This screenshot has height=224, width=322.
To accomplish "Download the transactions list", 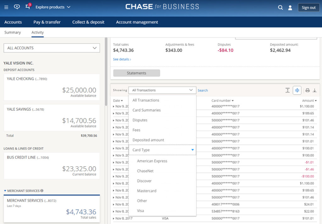I will coord(315,90).
